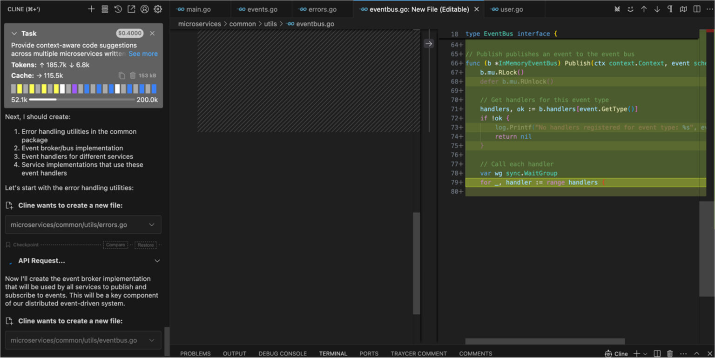Expand the API Request section

157,261
